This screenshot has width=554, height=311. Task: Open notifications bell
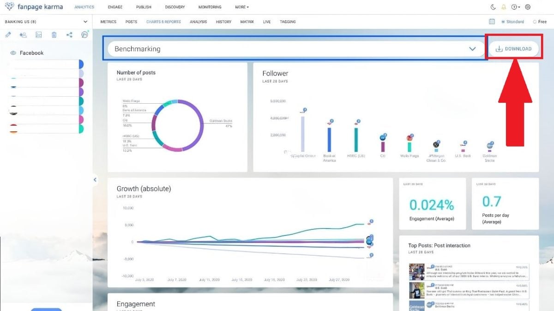click(x=504, y=7)
